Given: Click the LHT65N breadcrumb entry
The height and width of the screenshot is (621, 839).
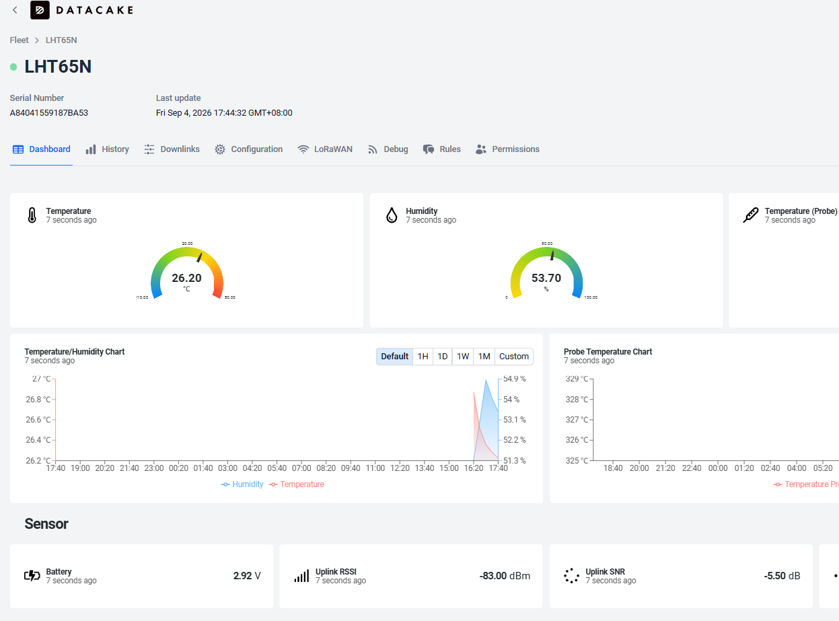Looking at the screenshot, I should click(x=61, y=40).
